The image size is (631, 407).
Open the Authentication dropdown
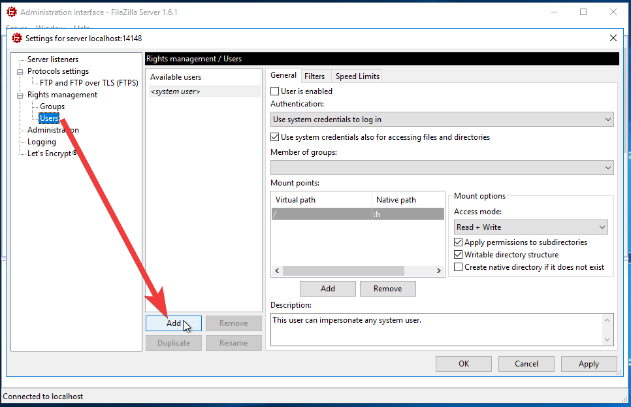pos(442,120)
